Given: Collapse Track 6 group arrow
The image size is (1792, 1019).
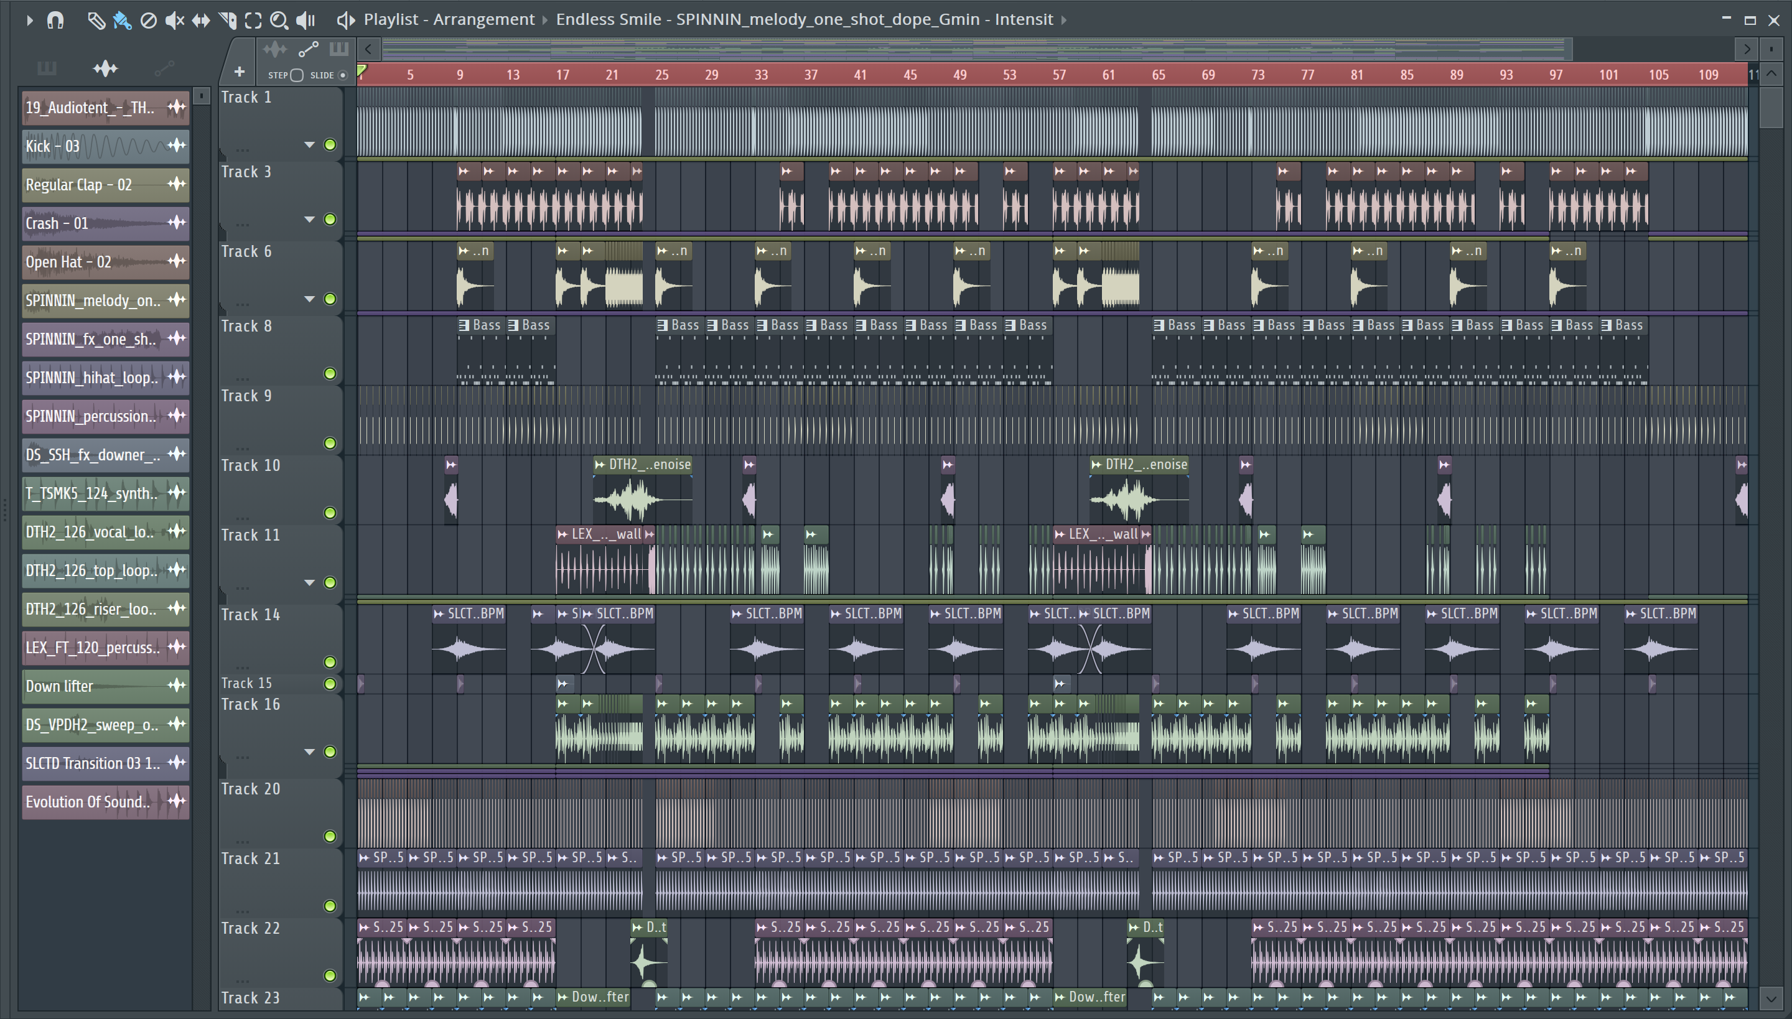Looking at the screenshot, I should click(x=309, y=299).
